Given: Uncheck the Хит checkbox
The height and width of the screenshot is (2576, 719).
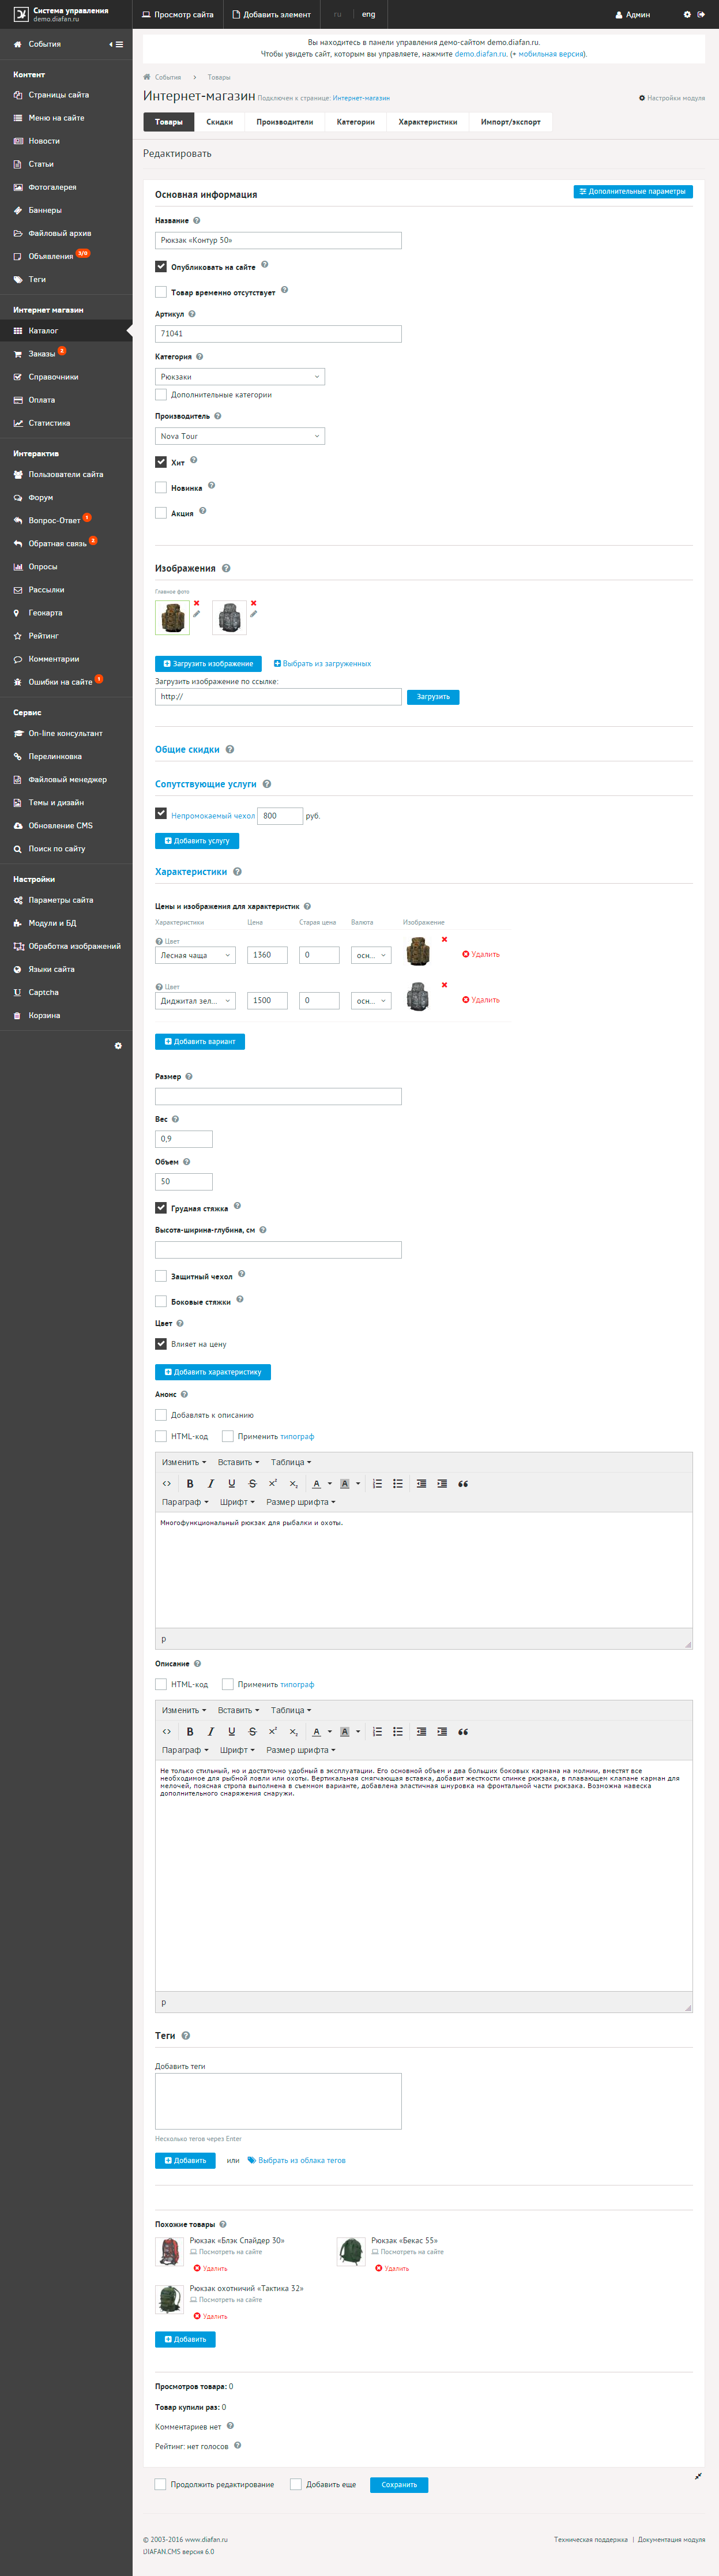Looking at the screenshot, I should (161, 462).
